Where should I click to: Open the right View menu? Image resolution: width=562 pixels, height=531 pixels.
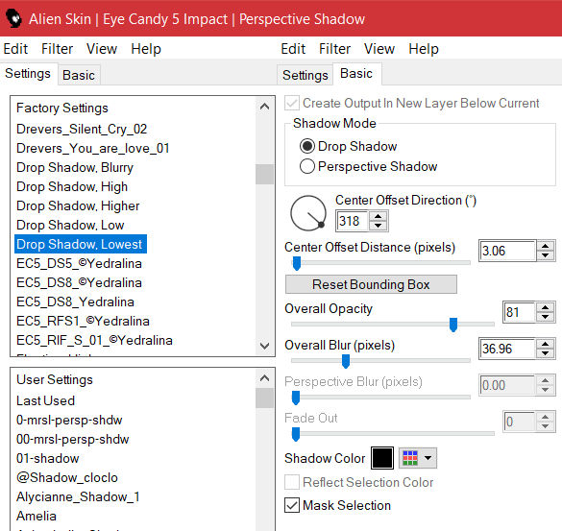click(379, 49)
